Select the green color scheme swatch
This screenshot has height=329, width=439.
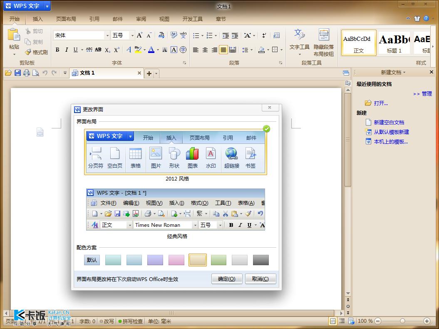(x=218, y=260)
